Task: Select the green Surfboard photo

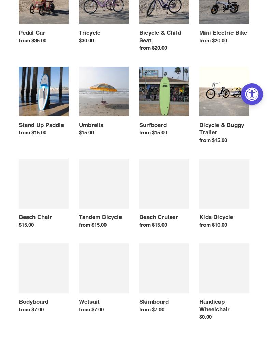Action: [164, 91]
